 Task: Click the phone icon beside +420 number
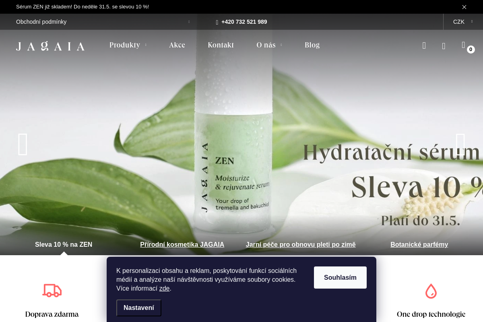217,22
